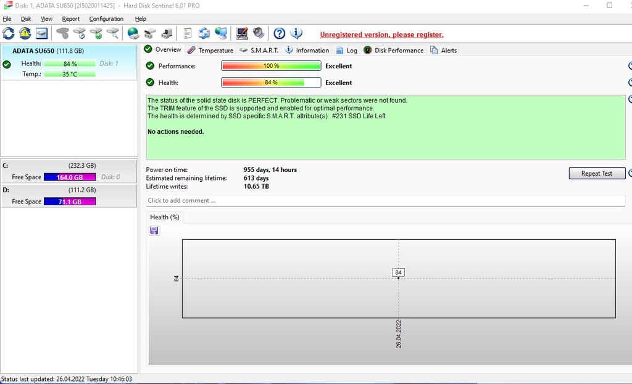Viewport: 632px width, 384px height.
Task: Click the yellow warning triangle toolbar icon
Action: click(25, 33)
